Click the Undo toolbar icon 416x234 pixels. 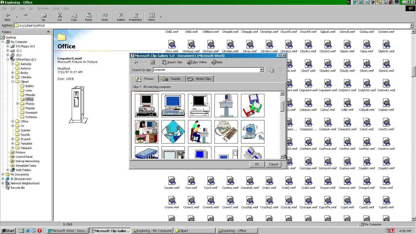(x=105, y=17)
